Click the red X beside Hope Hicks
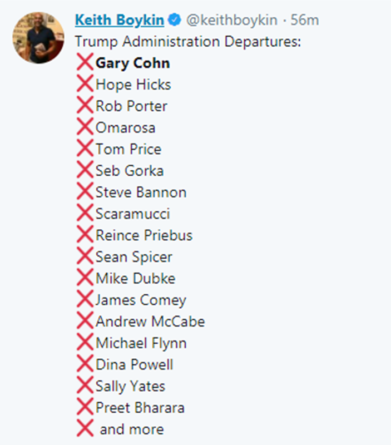391x445 pixels. (x=85, y=85)
